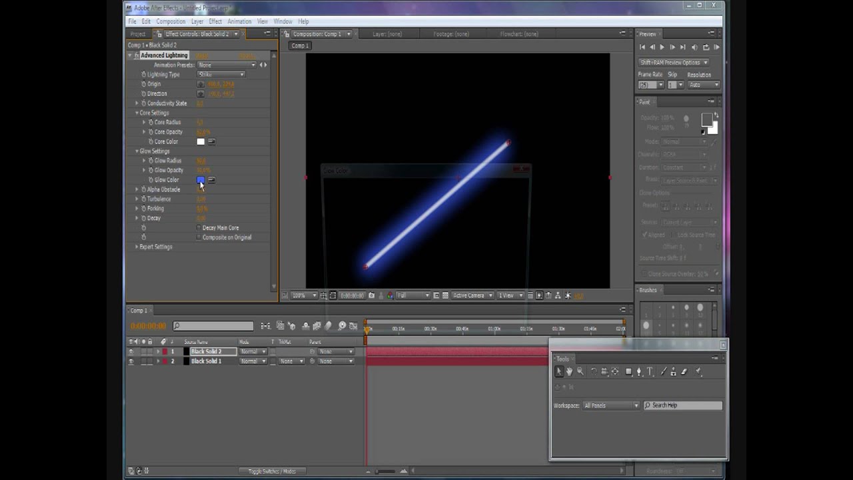Select the Unified Camera tool
Viewport: 853px width, 480px height.
pos(604,371)
